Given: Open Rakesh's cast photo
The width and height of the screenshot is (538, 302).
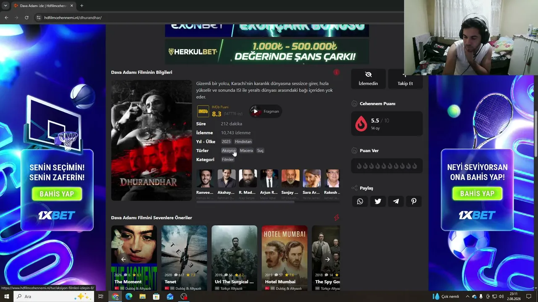Looking at the screenshot, I should pos(332,178).
